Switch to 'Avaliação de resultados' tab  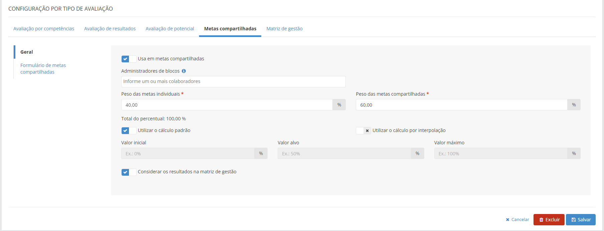point(110,29)
